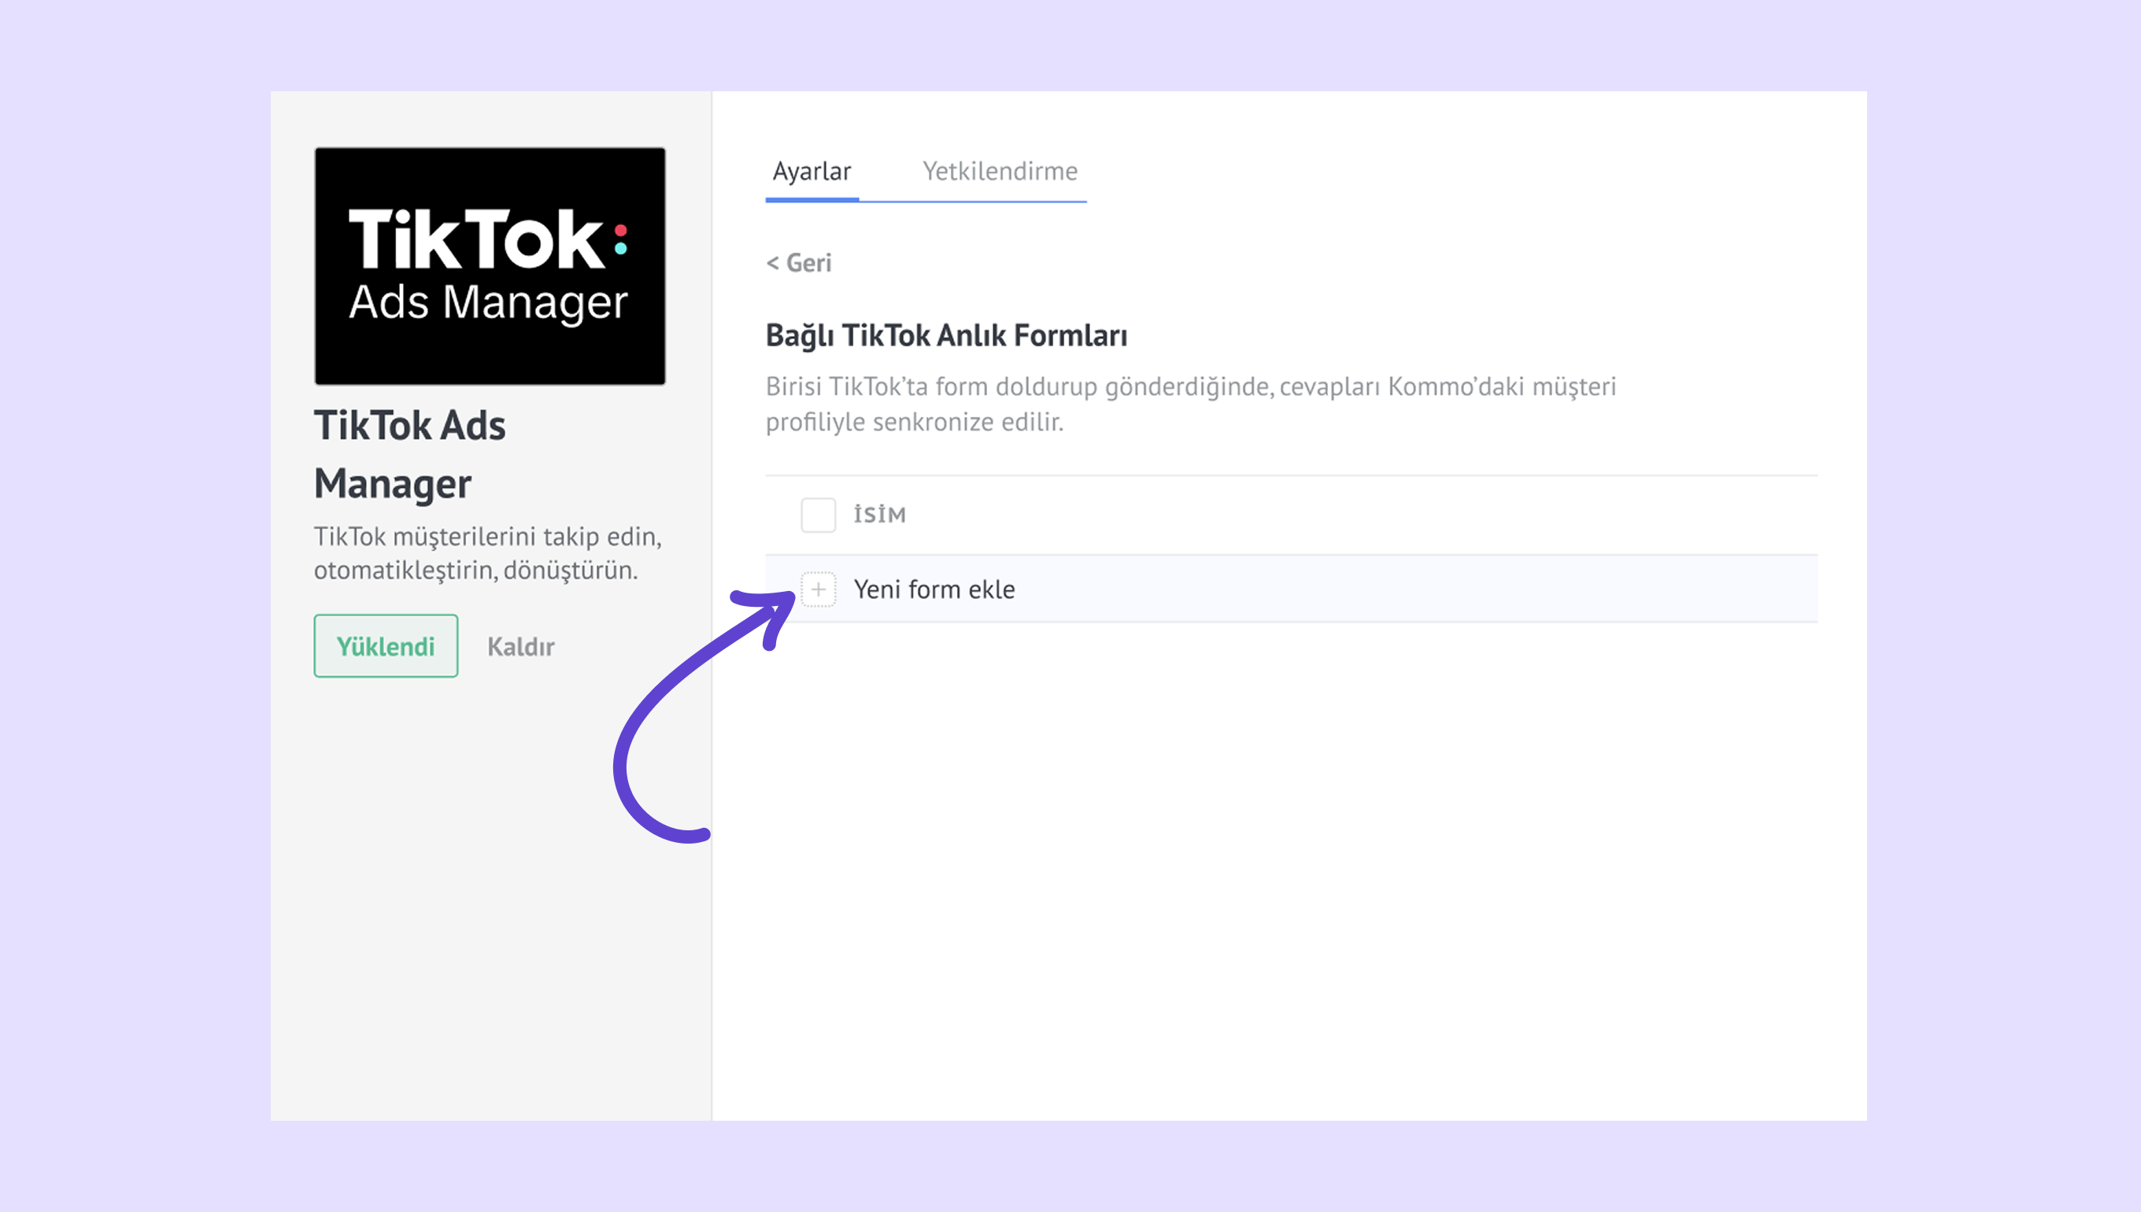The width and height of the screenshot is (2141, 1212).
Task: Click the plus icon beside Yeni form ekle
Action: point(819,589)
